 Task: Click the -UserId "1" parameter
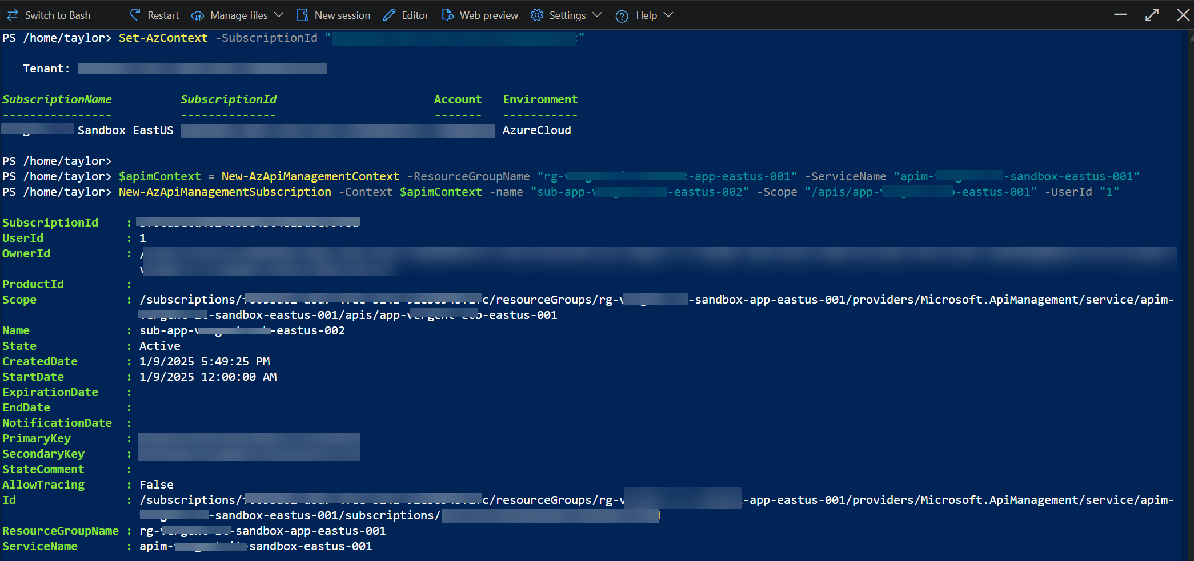click(x=1082, y=192)
